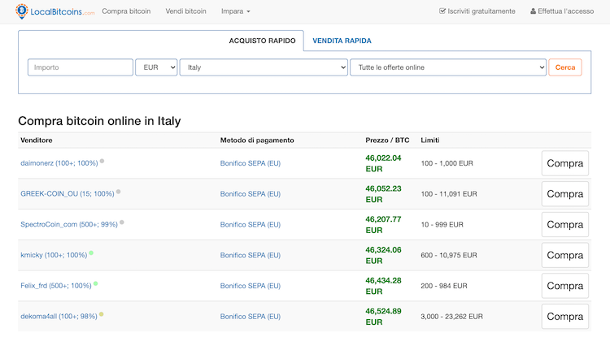The height and width of the screenshot is (337, 610).
Task: Click the limit 100 - 11,091 EUR
Action: click(449, 194)
